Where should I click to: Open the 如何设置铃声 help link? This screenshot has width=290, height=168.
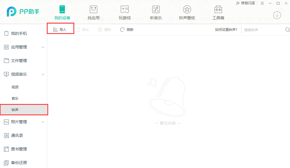pos(226,29)
